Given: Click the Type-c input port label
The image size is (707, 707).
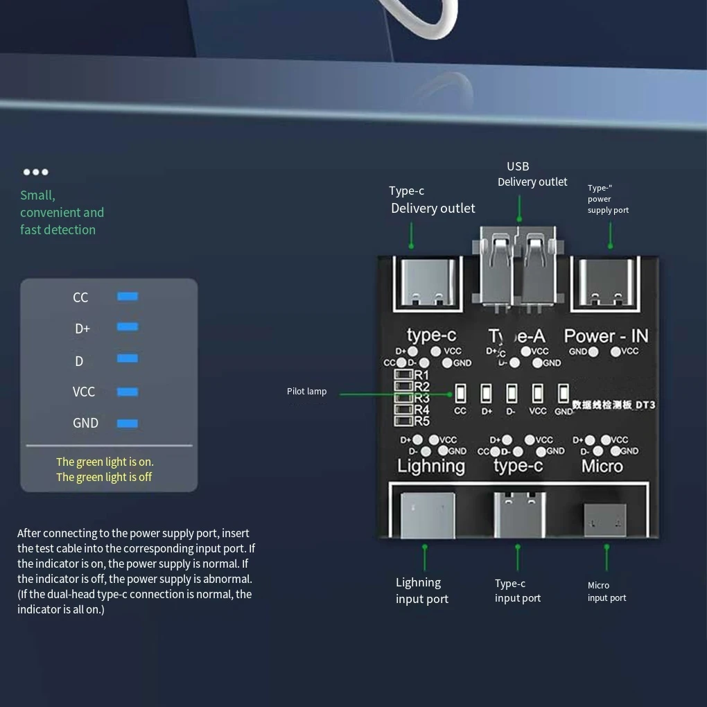Looking at the screenshot, I should (x=518, y=591).
